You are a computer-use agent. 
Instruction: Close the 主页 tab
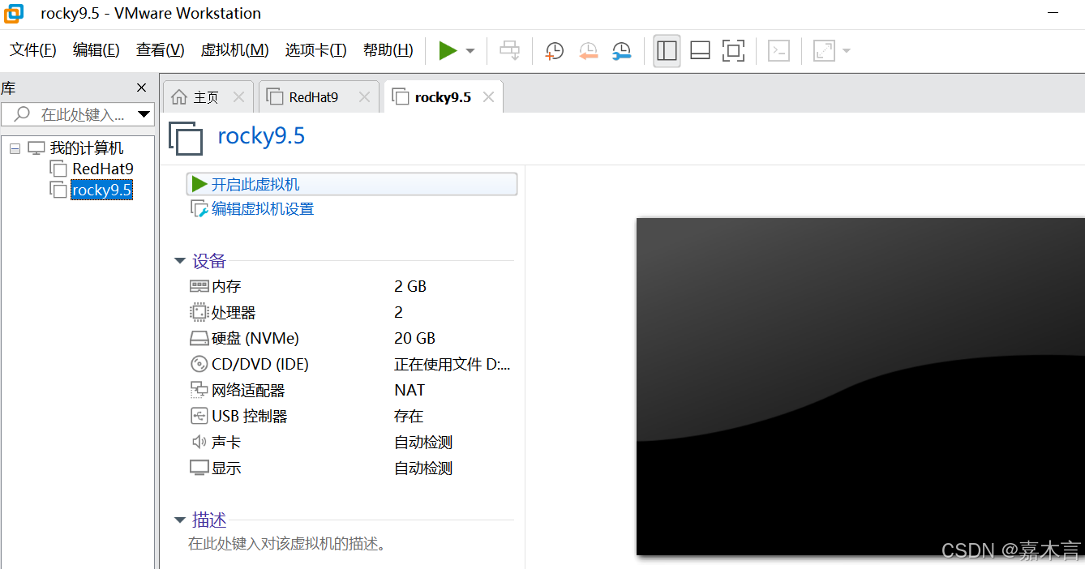tap(238, 97)
